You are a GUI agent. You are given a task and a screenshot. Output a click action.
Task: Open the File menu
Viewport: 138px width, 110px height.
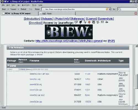(x=3, y=5)
